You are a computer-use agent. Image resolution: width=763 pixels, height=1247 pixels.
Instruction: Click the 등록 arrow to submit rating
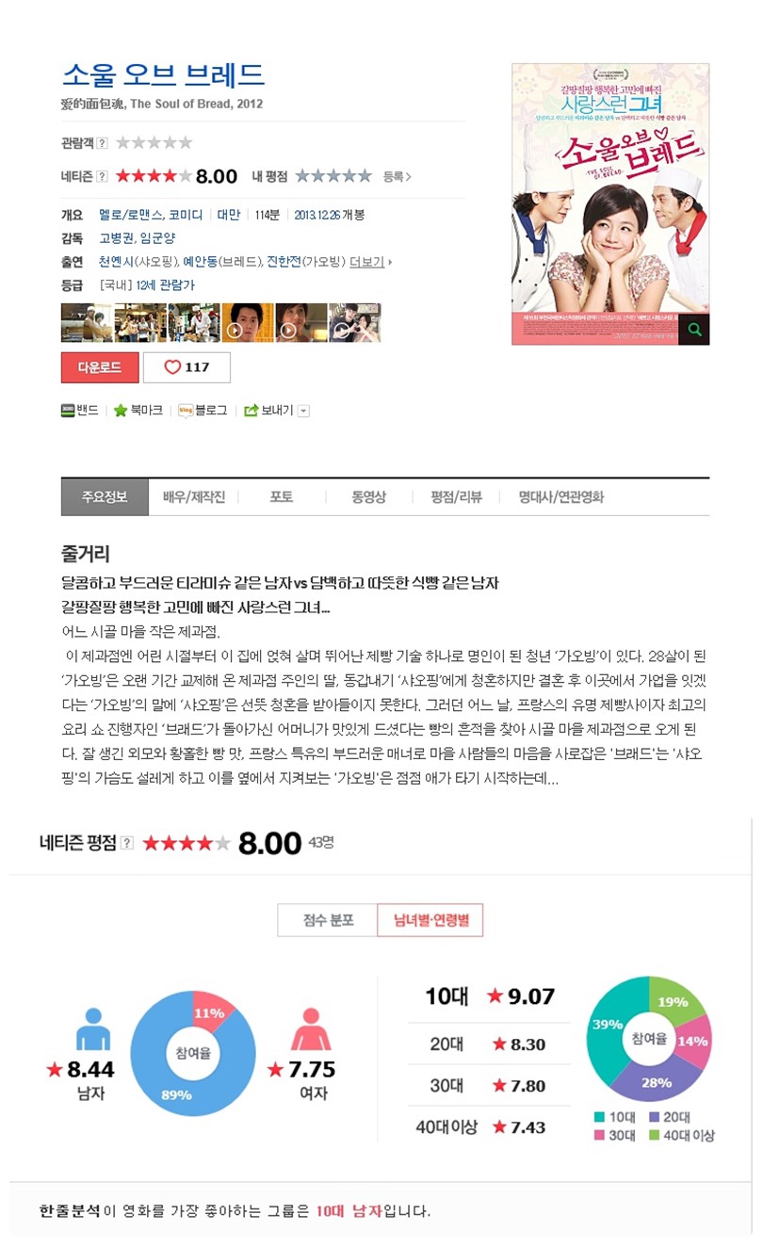click(397, 176)
